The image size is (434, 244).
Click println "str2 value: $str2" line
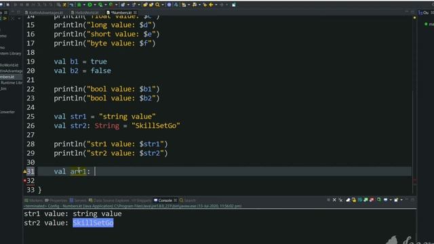(x=111, y=153)
